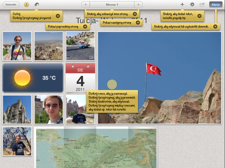Tap 'Stuknij, aby edytować lub wyświetlić dziennik' text
This screenshot has width=225, height=168.
[x=181, y=27]
